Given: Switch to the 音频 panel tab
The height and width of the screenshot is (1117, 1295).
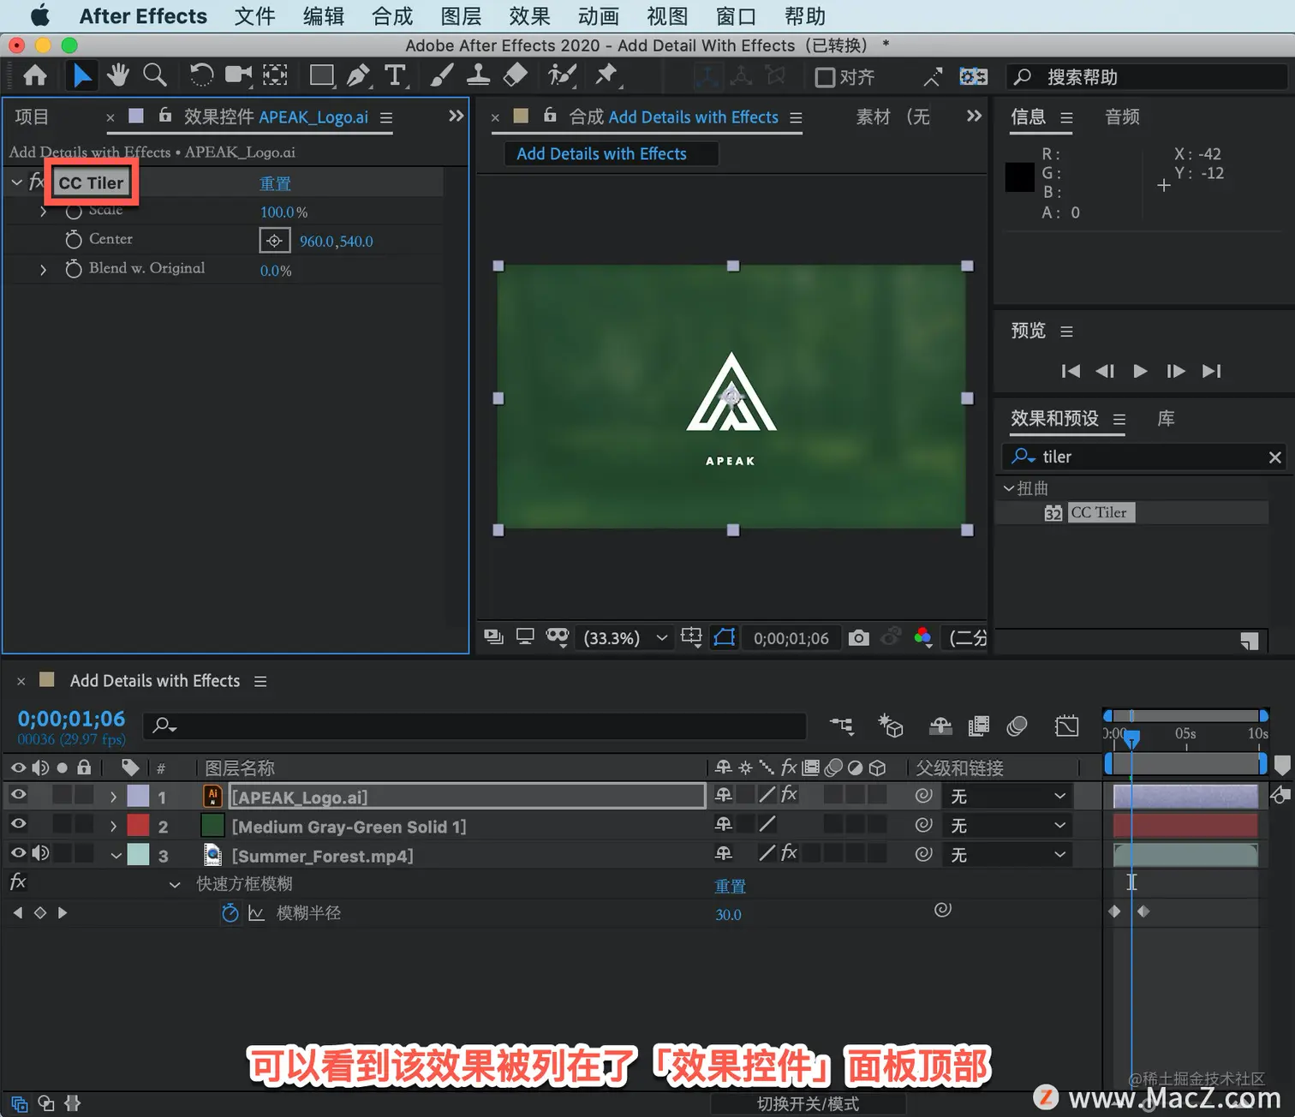Looking at the screenshot, I should 1122,116.
